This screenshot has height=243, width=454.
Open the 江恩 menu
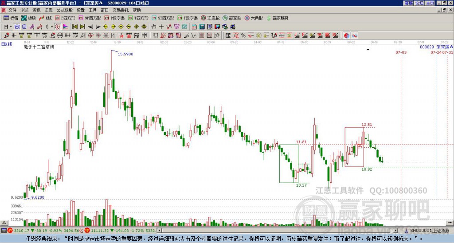pyautogui.click(x=48, y=10)
